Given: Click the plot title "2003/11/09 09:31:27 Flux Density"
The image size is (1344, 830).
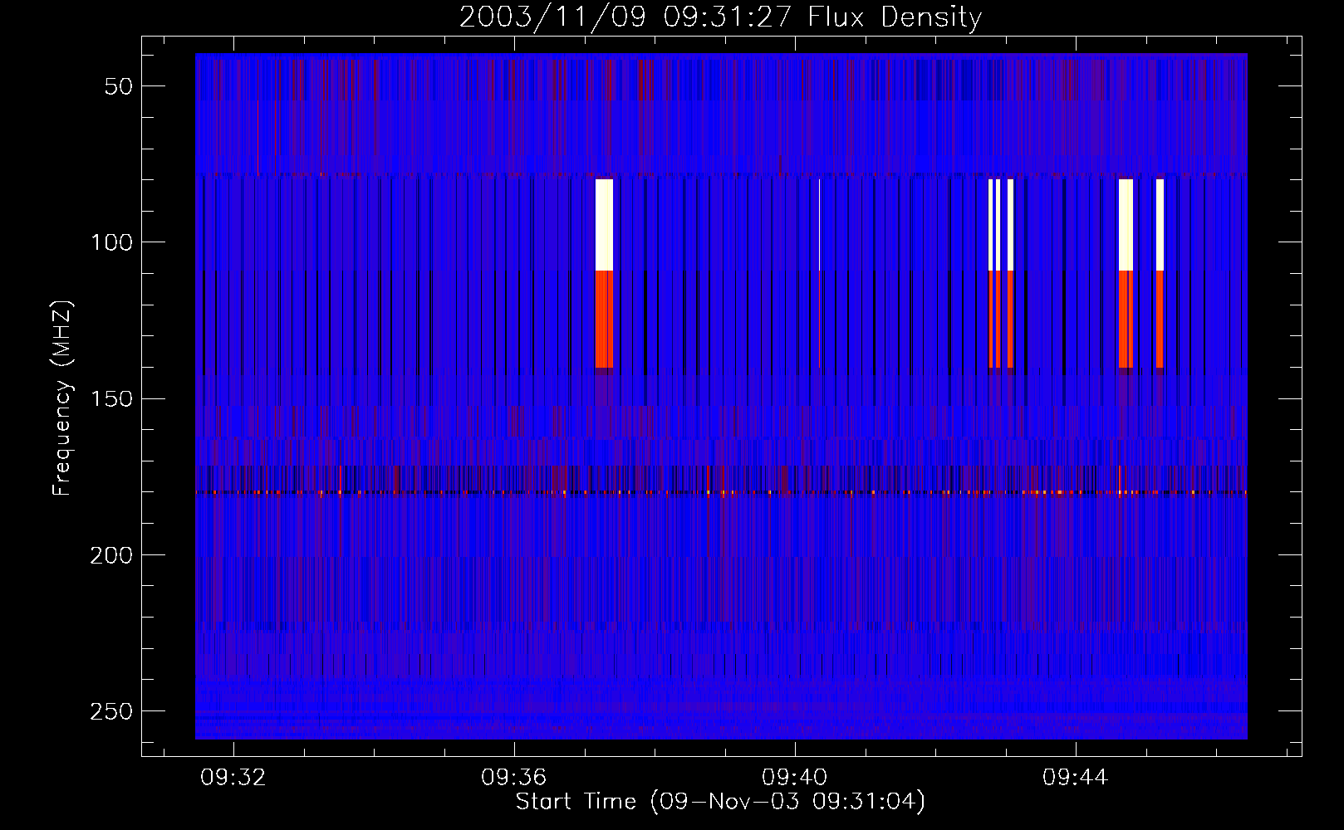Looking at the screenshot, I should coord(720,17).
